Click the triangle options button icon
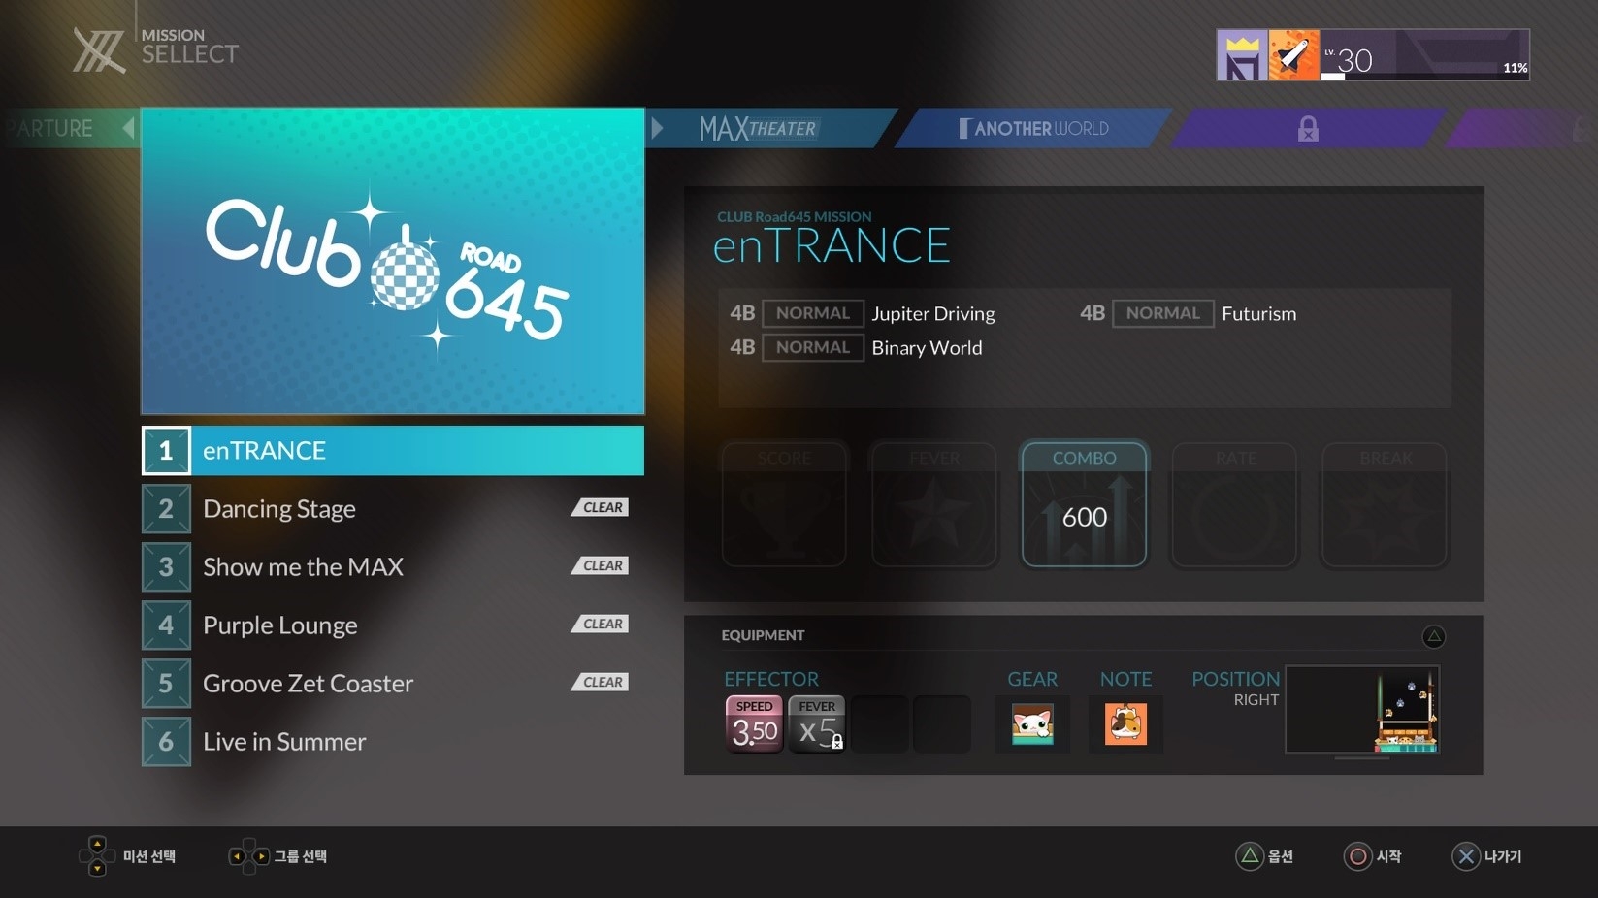The image size is (1598, 898). coord(1250,856)
